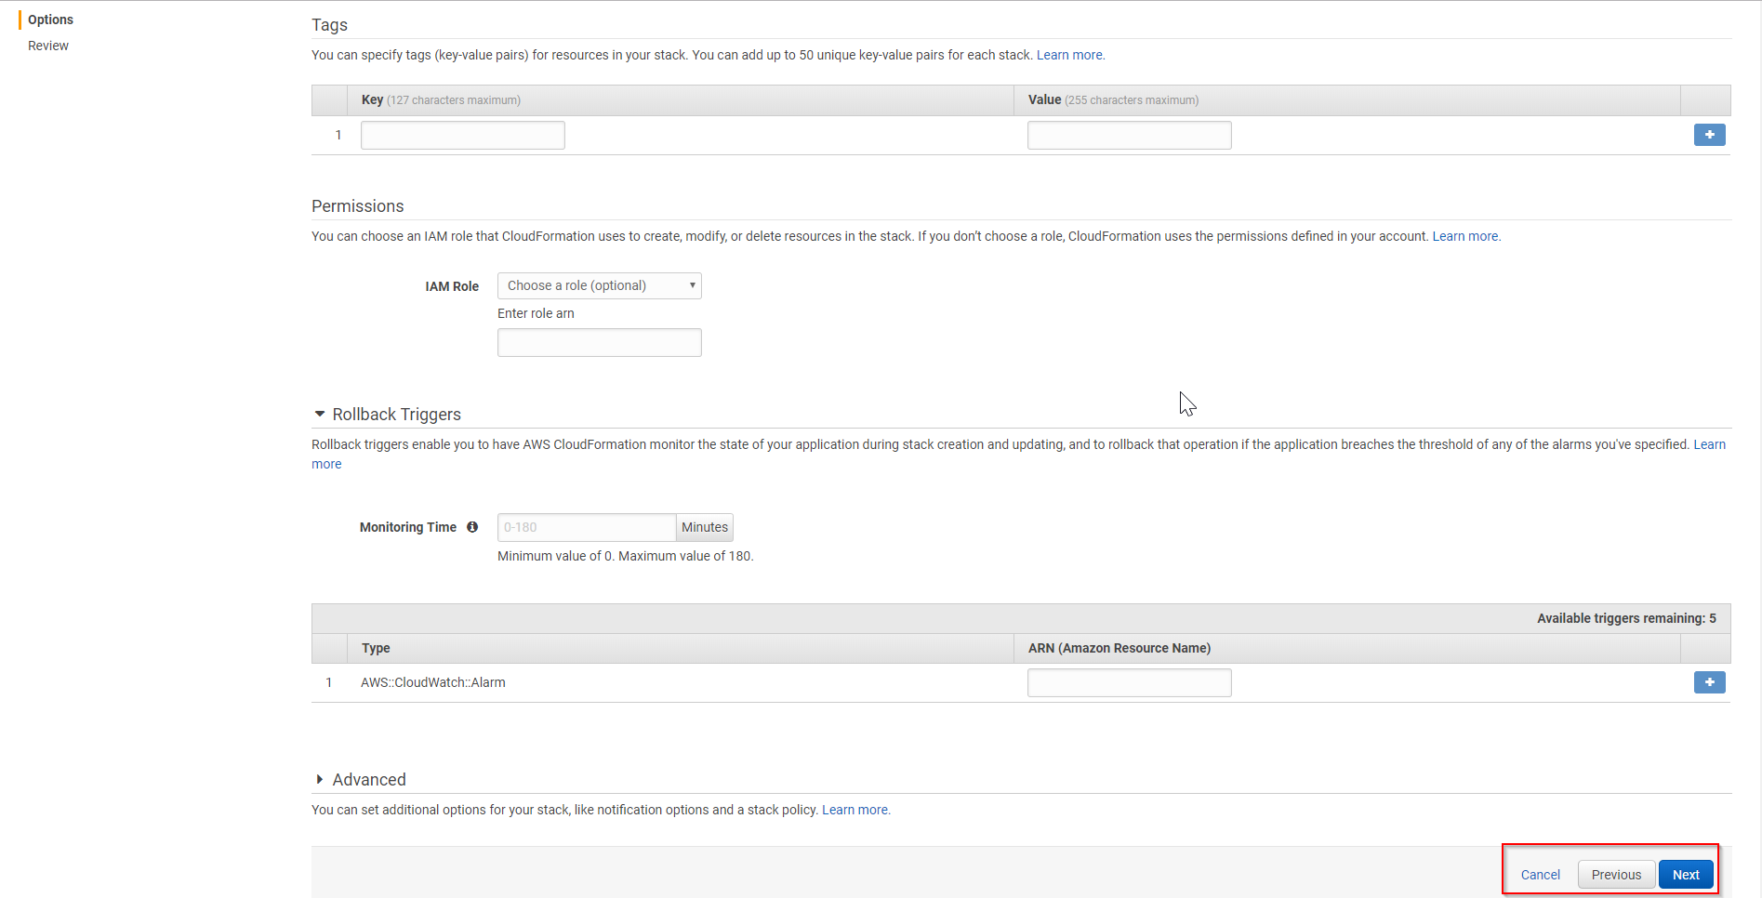Viewport: 1762px width, 898px height.
Task: Click the plus icon in Rollback Triggers row
Action: 1709,682
